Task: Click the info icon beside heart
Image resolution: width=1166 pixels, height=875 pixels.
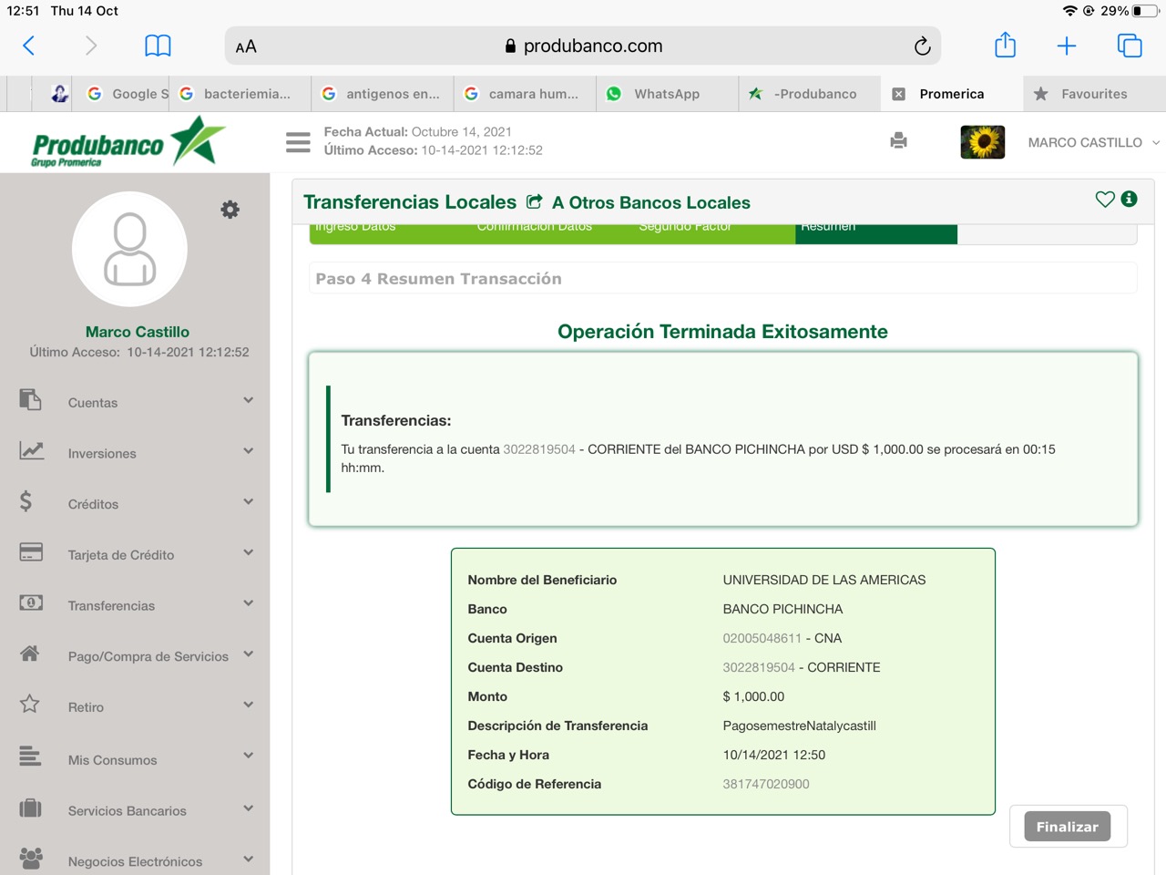Action: (x=1130, y=199)
